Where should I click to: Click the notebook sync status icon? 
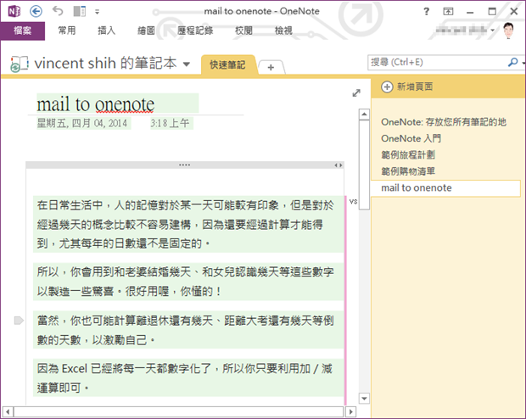tap(19, 64)
